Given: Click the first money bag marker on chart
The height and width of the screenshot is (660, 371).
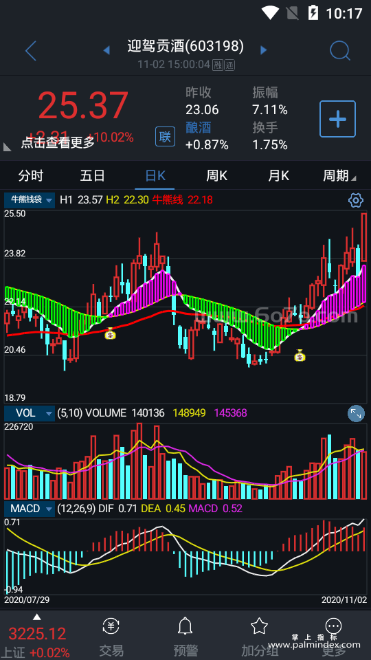Looking at the screenshot, I should coord(110,333).
